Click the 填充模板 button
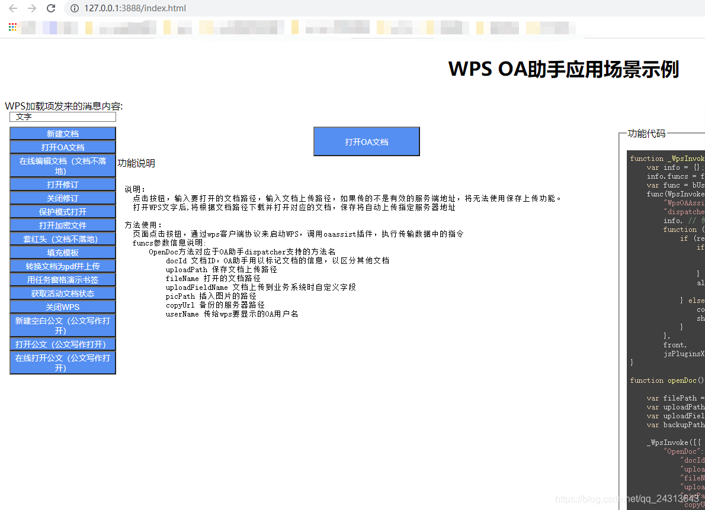The width and height of the screenshot is (705, 510). (63, 252)
